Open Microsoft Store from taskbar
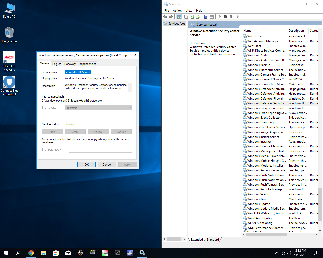 [56, 253]
